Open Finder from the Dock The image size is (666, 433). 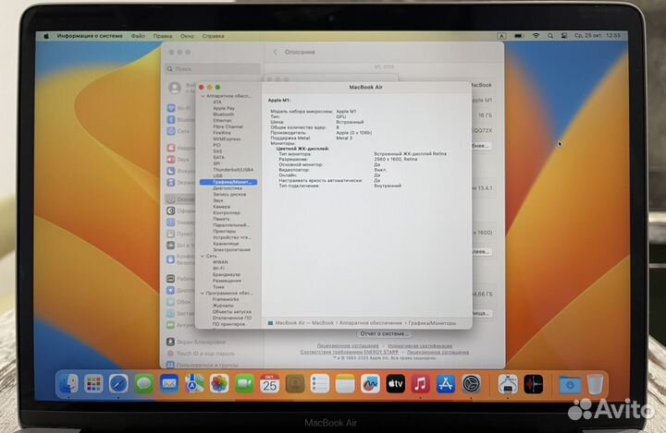(x=68, y=384)
